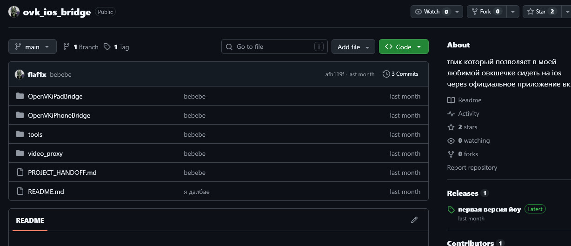Screen dimensions: 571x246
Task: Click 'last month' timestamp in README.md row
Action: [x=405, y=192]
